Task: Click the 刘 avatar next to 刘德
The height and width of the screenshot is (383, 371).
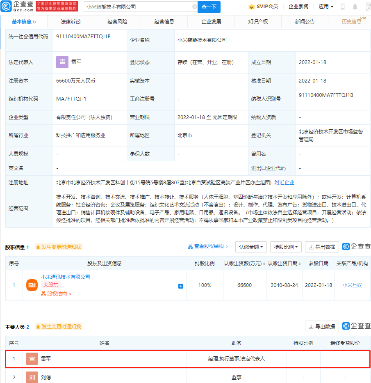Action: point(32,377)
